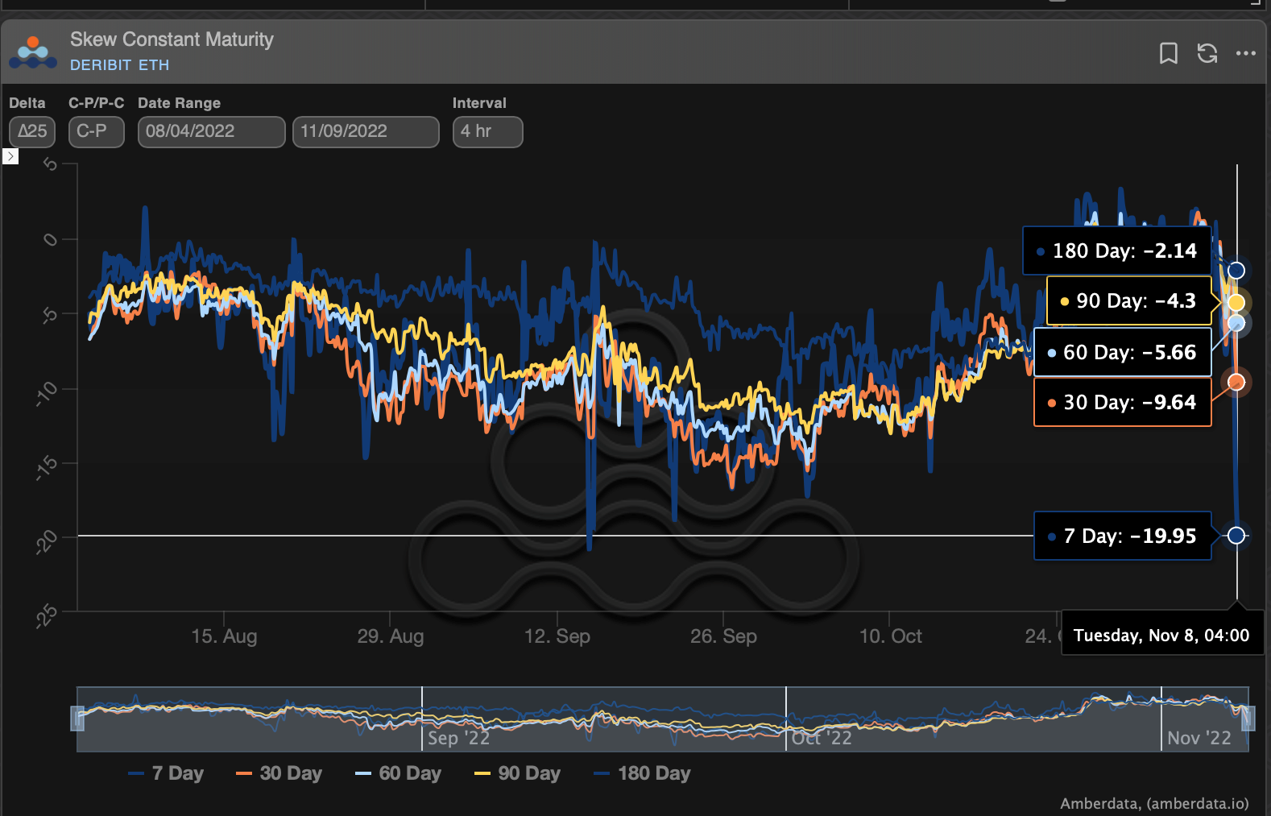Click the 30 Day: -9.64 tooltip label

pos(1123,402)
